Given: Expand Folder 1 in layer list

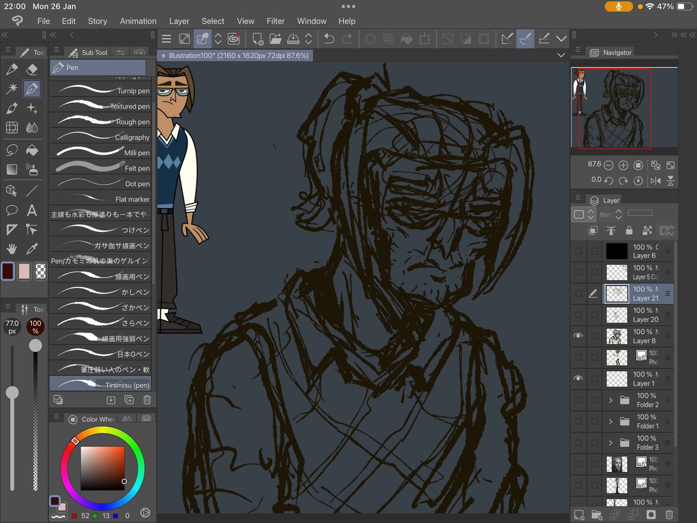Looking at the screenshot, I should click(610, 421).
